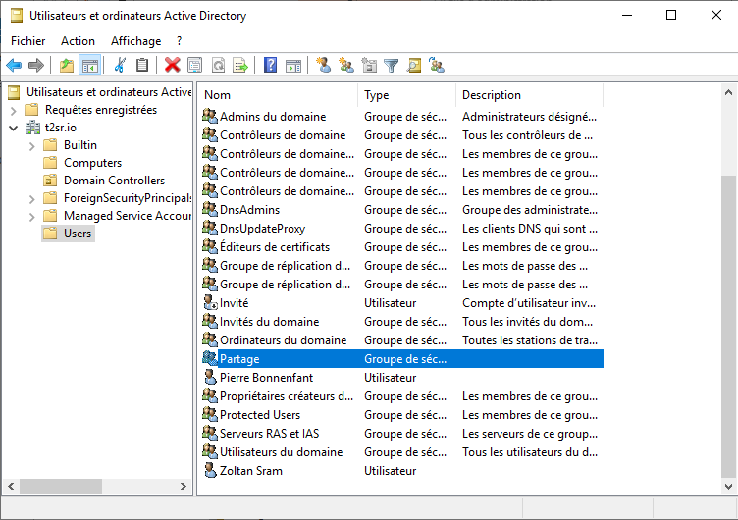Expand the Requêtes enregistrées node
Image resolution: width=738 pixels, height=520 pixels.
[13, 111]
